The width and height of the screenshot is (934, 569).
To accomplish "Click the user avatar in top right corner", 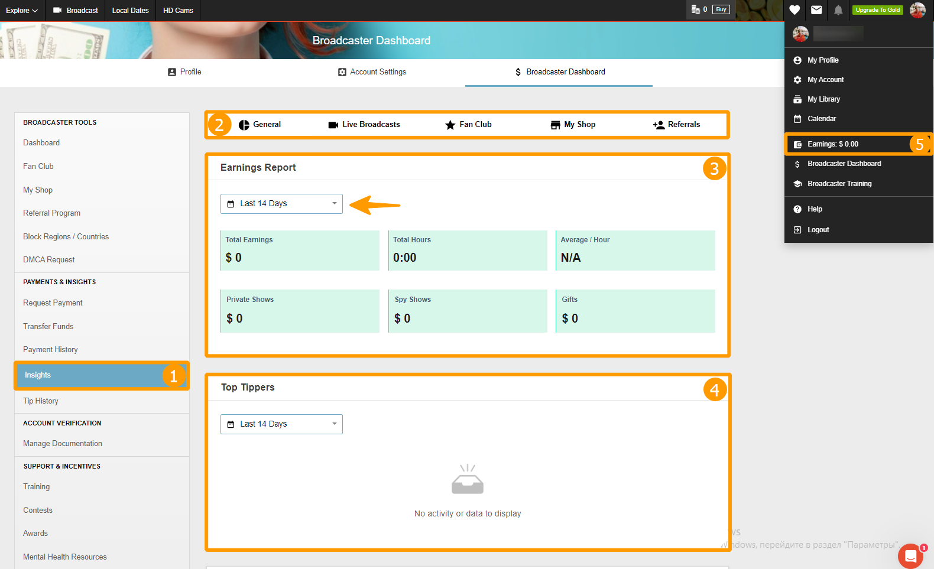I will [917, 10].
